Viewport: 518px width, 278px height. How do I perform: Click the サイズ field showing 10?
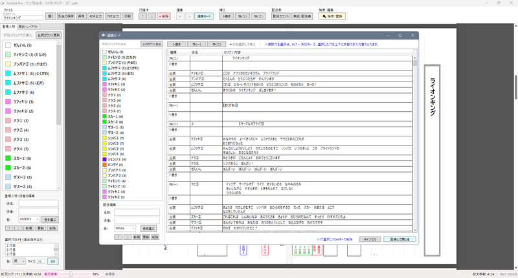[x=41, y=261]
